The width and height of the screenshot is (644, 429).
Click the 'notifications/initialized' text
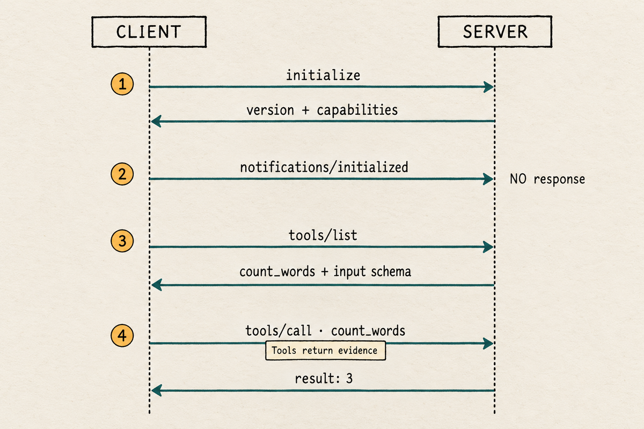click(324, 167)
